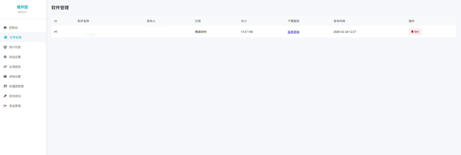Choose 退出登录 in the sidebar menu
The width and height of the screenshot is (461, 155).
[x=15, y=106]
